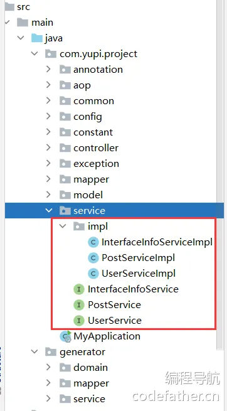Click the constant package folder icon
The width and height of the screenshot is (227, 411).
[x=65, y=132]
